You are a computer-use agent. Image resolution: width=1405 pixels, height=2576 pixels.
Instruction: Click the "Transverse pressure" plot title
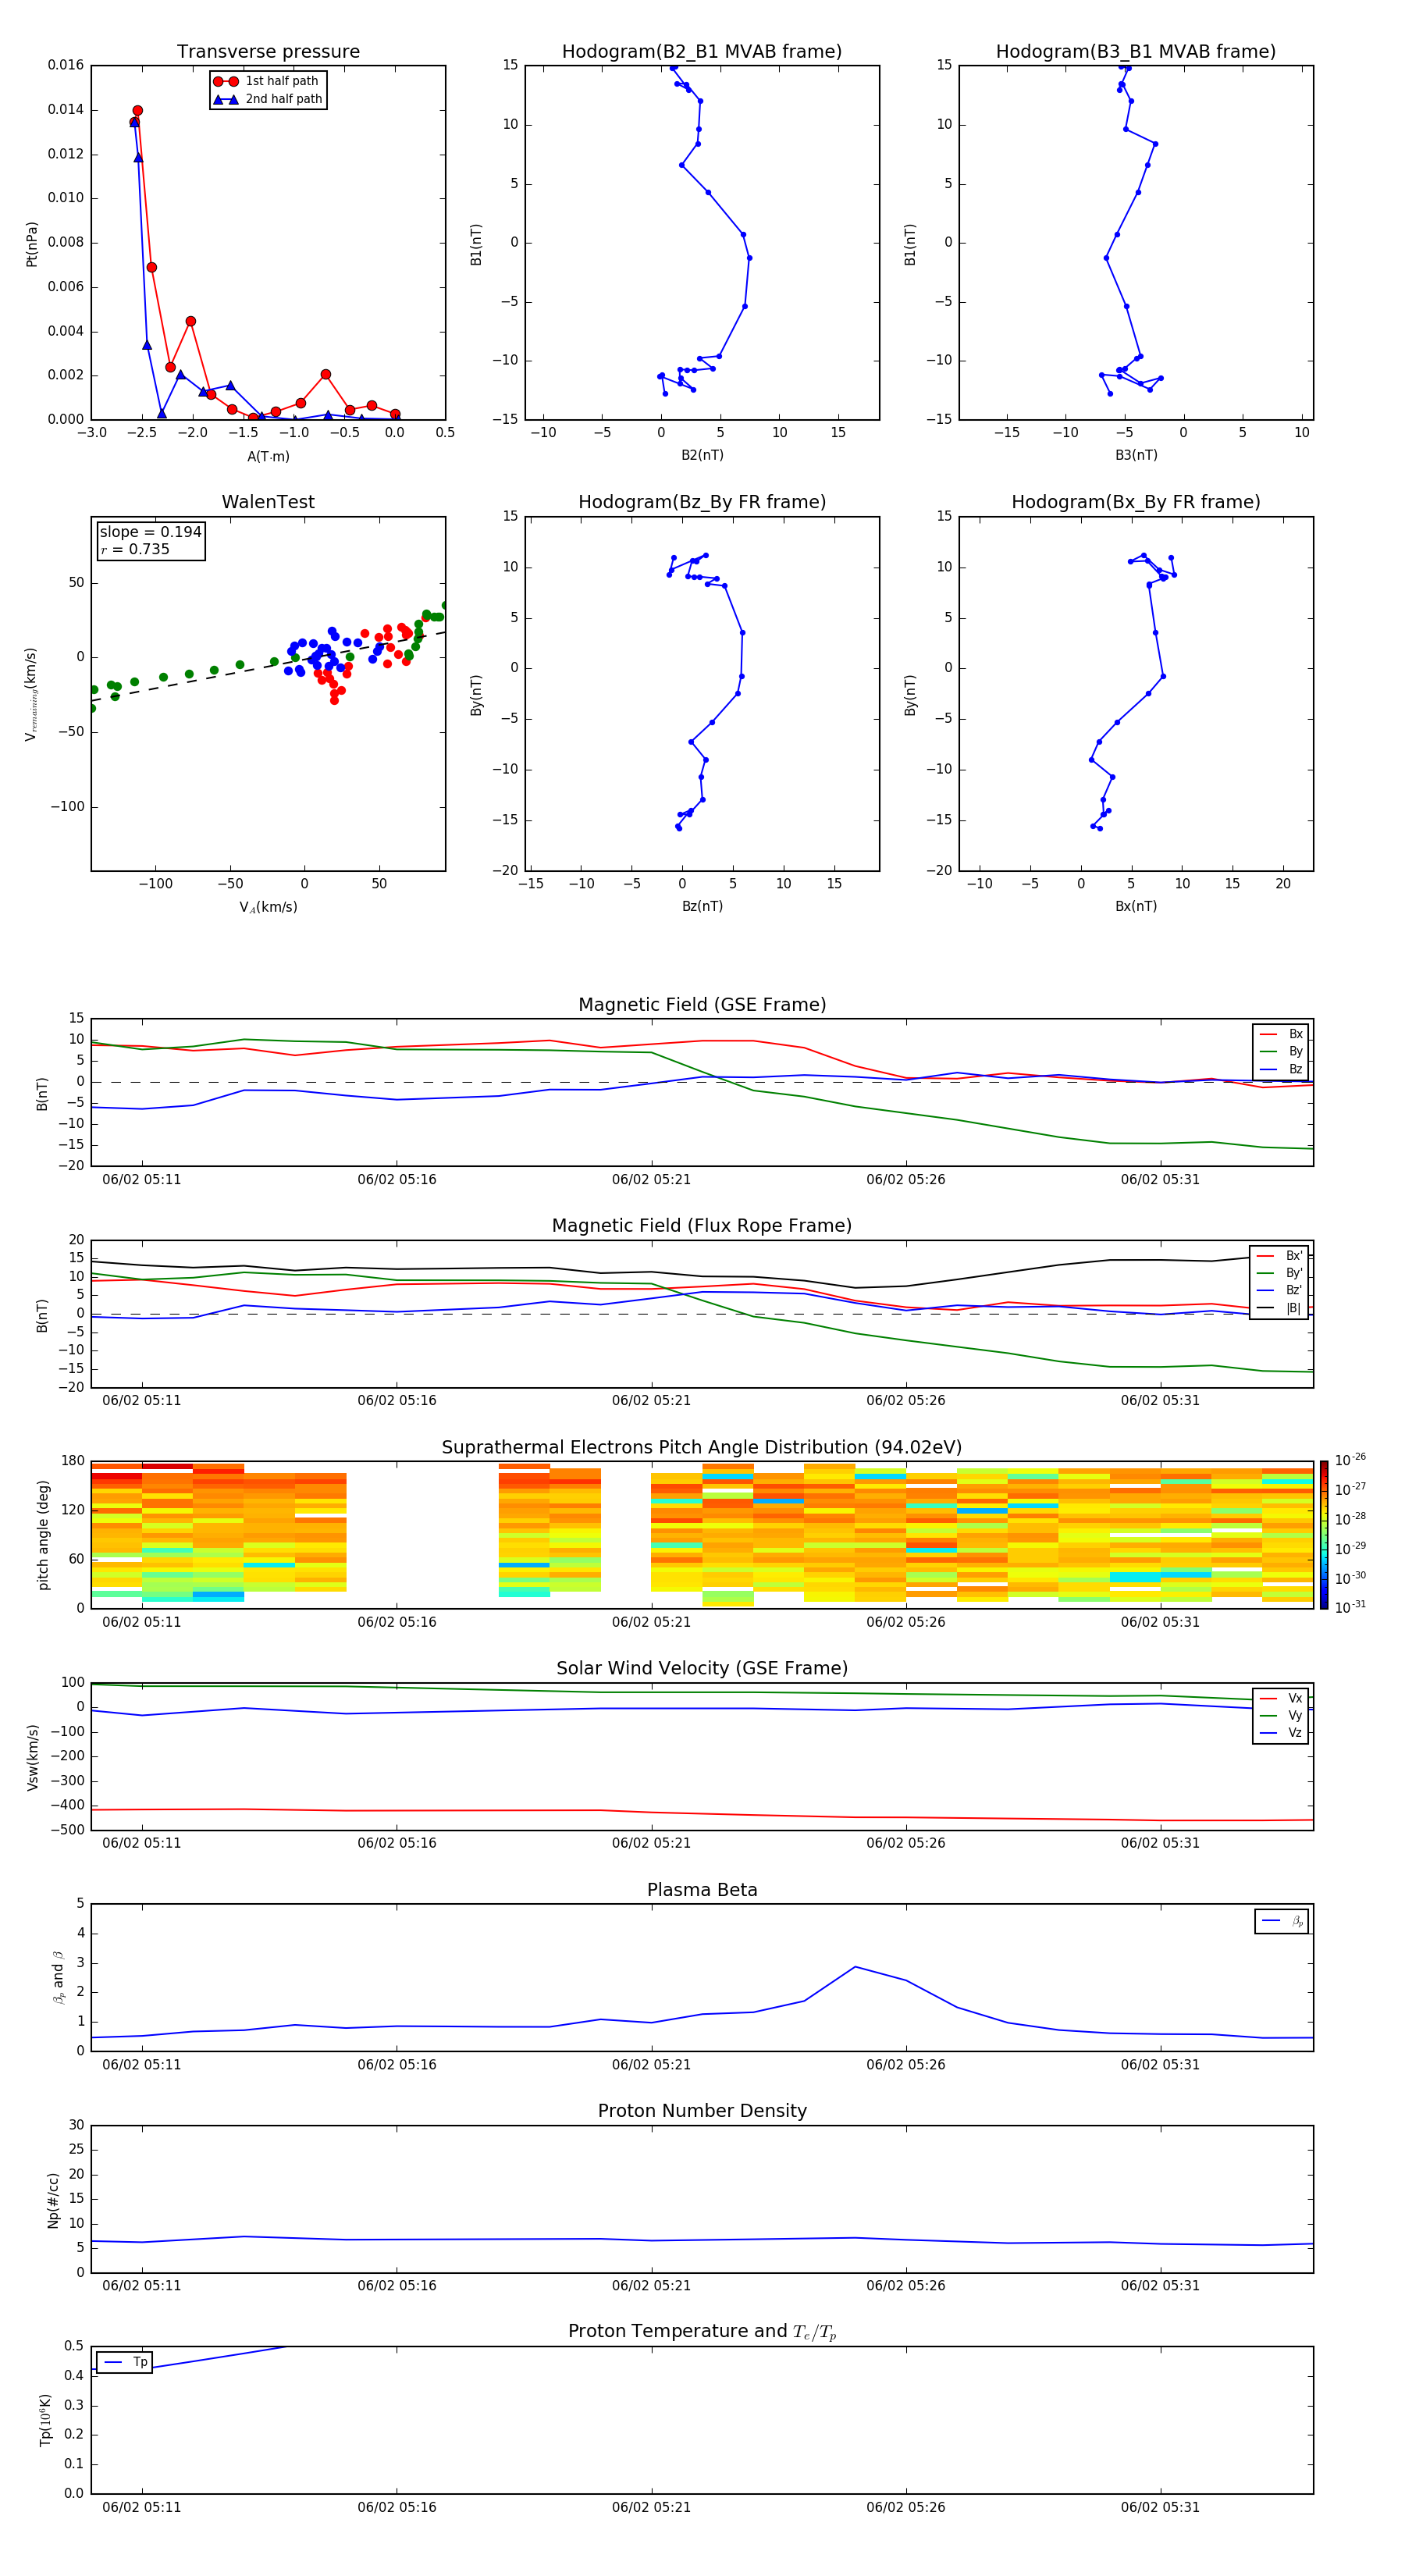point(268,52)
